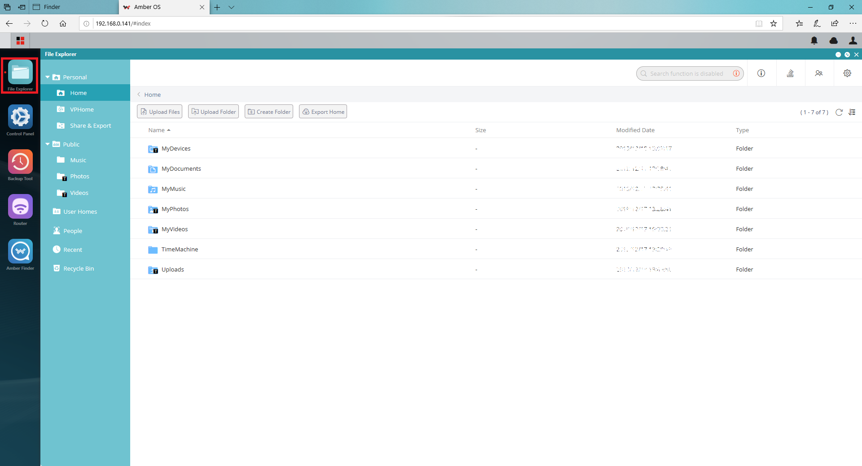Viewport: 862px width, 466px height.
Task: Click the 1 - 7 of 7 counter
Action: pyautogui.click(x=814, y=112)
